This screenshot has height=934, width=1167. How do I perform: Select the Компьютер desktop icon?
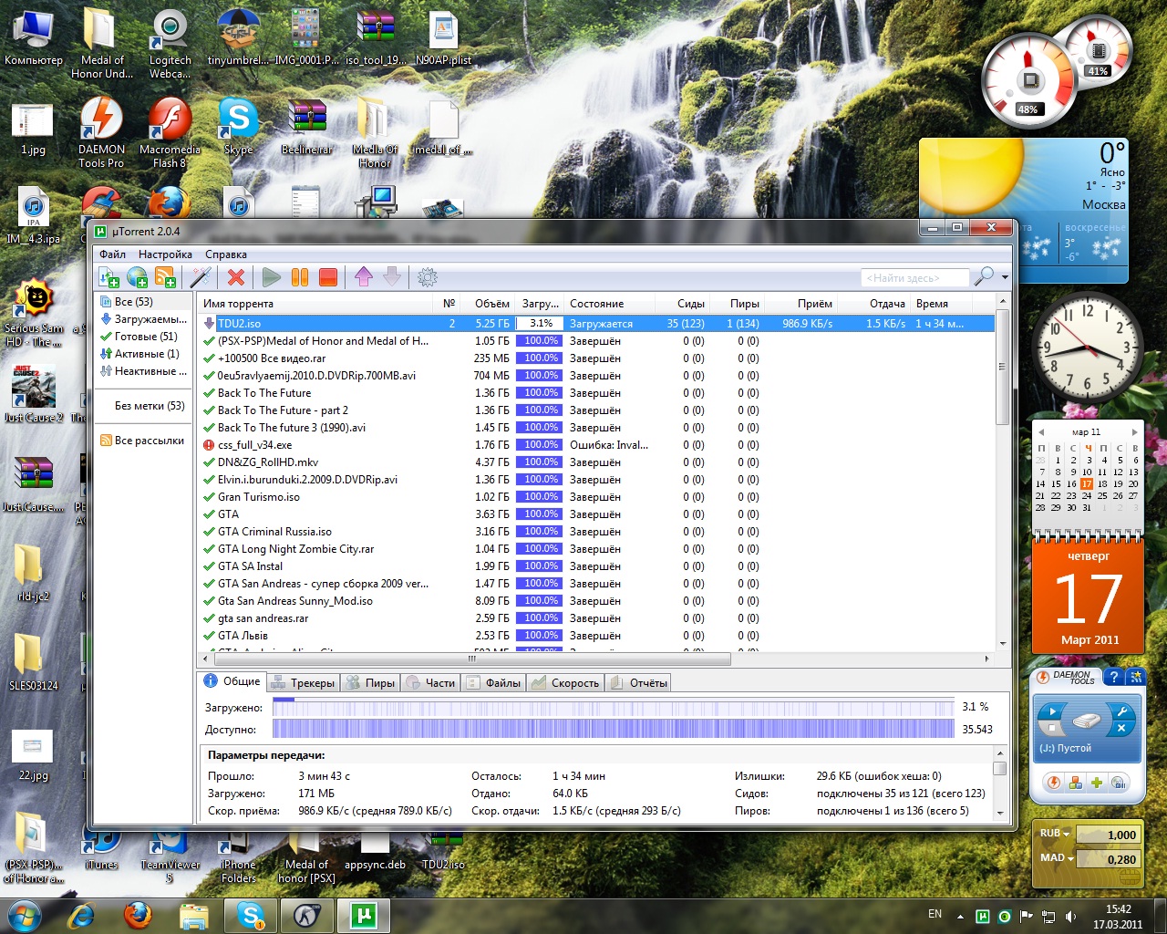point(34,38)
